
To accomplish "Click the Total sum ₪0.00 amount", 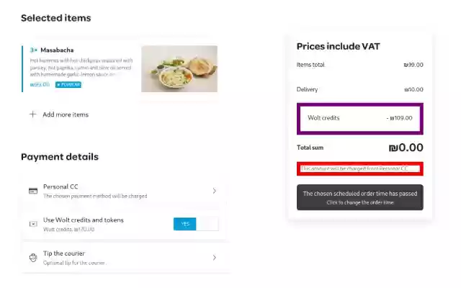I will tap(406, 148).
